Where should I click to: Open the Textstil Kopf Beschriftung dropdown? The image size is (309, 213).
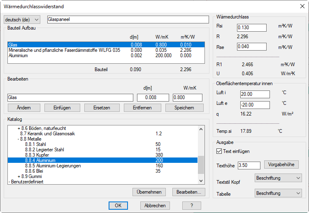pos(278,178)
